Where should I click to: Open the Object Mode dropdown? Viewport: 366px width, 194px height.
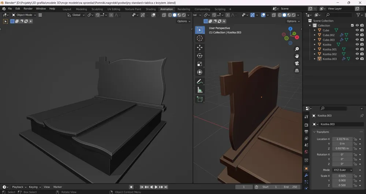[24, 15]
